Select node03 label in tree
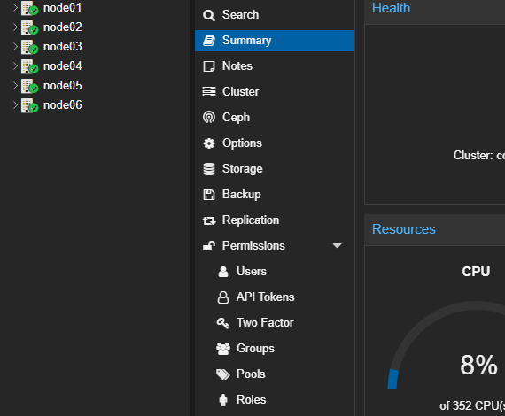The height and width of the screenshot is (416, 505). point(63,47)
